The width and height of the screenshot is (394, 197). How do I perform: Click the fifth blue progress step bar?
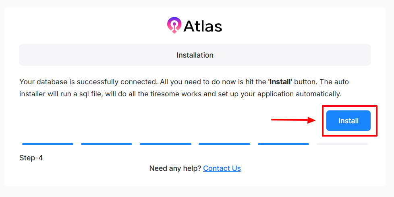tap(283, 144)
